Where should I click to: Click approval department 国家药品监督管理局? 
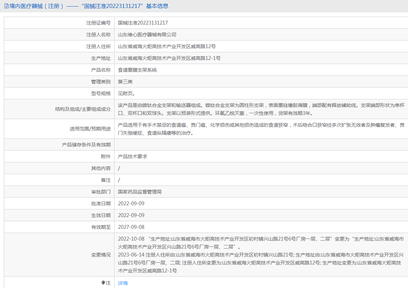pos(140,192)
